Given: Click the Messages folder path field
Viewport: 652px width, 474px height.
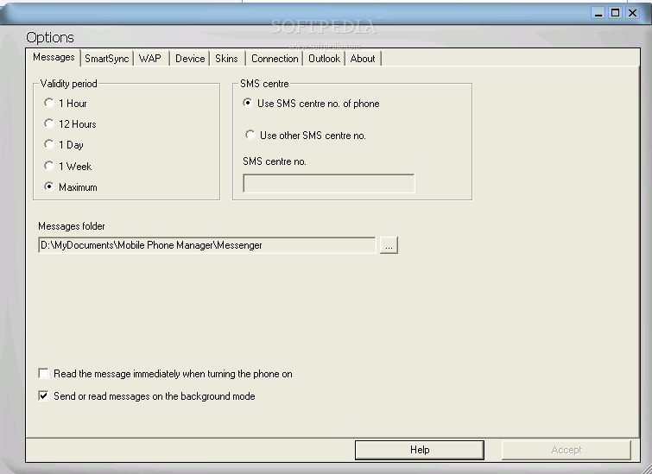Looking at the screenshot, I should click(206, 245).
